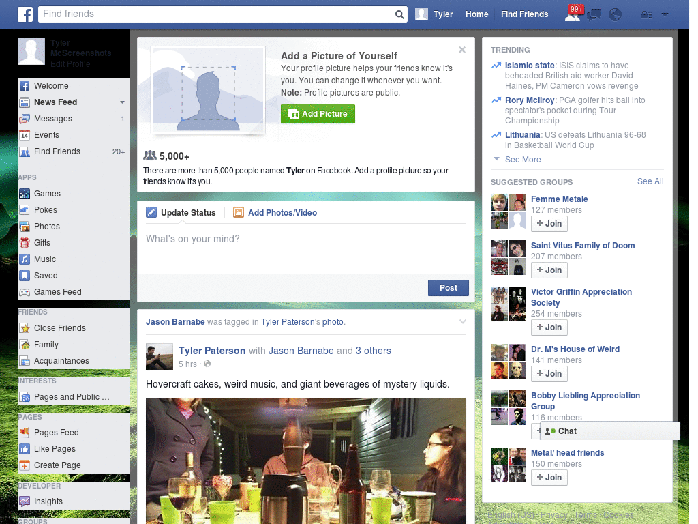The image size is (698, 524).
Task: Open privacy shortcuts lock icon
Action: [647, 15]
